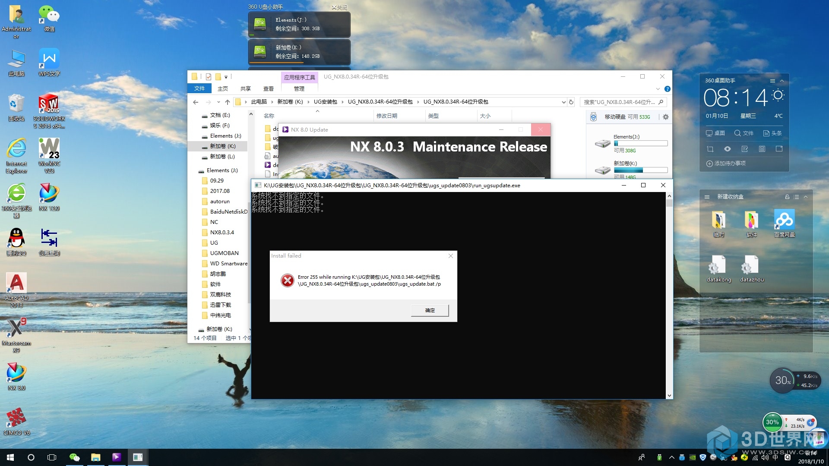The image size is (829, 466).
Task: Open calculator icon in 360 widget
Action: tap(762, 149)
